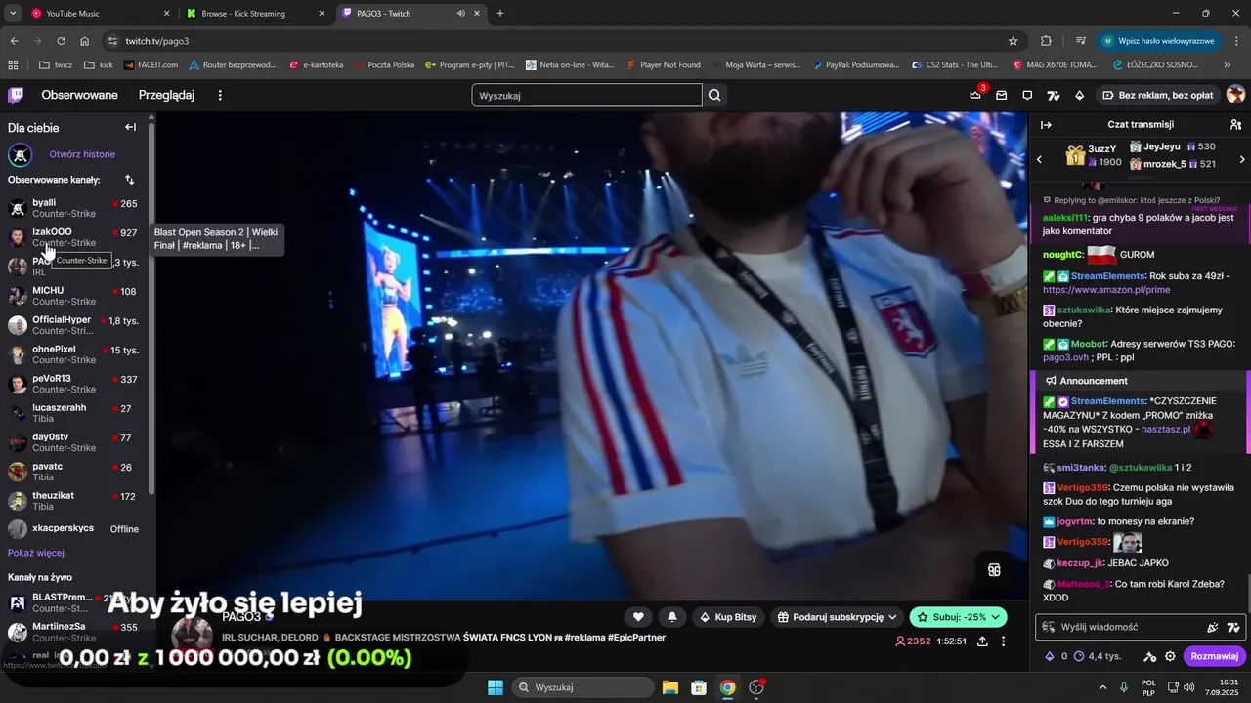This screenshot has width=1251, height=703.
Task: Click the follow heart button
Action: (x=638, y=617)
